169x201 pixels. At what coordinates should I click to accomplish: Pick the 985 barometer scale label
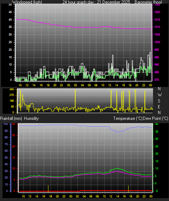click(157, 64)
